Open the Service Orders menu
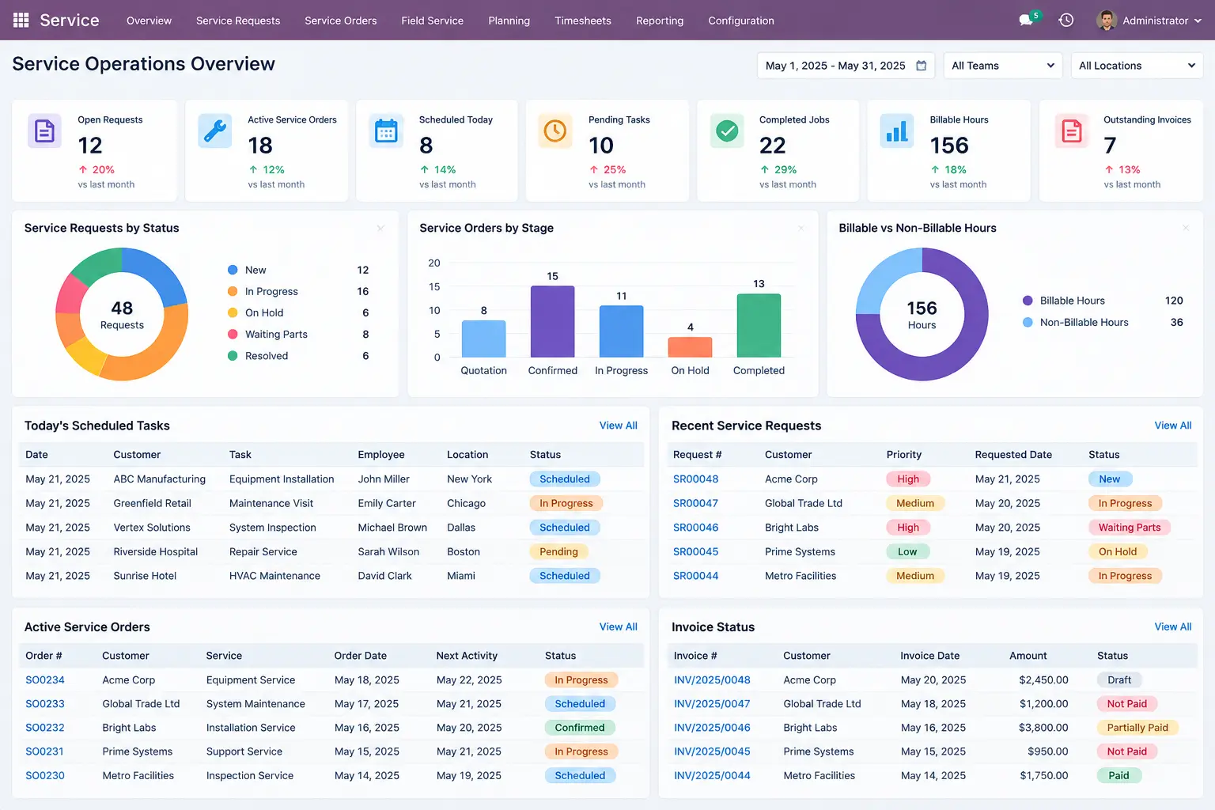 tap(341, 21)
